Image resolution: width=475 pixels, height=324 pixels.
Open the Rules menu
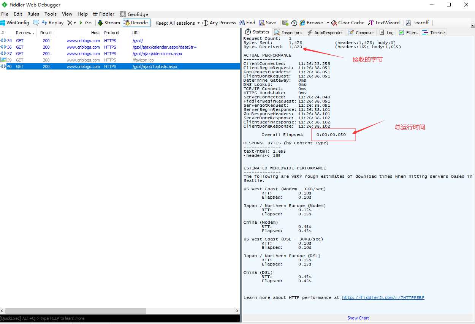[33, 14]
